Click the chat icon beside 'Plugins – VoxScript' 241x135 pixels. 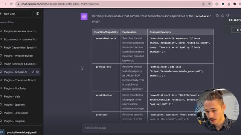[1, 88]
